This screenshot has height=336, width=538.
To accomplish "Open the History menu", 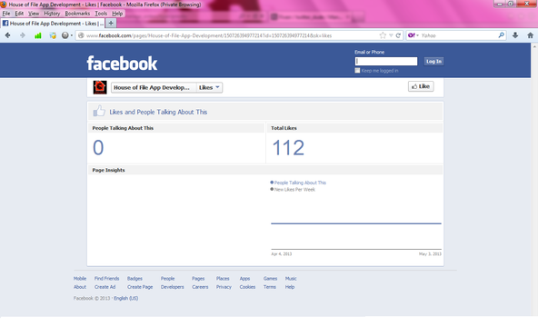I will coord(52,14).
